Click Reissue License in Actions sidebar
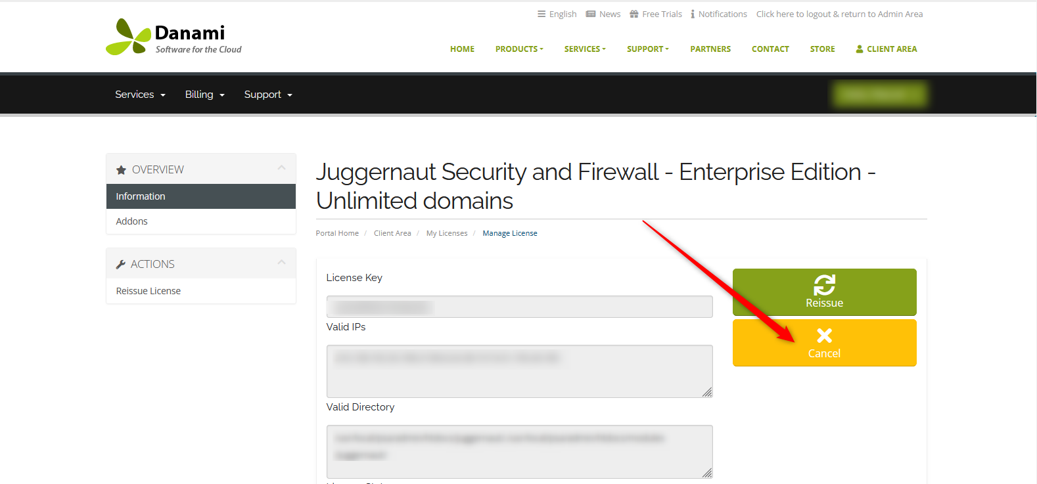Image resolution: width=1037 pixels, height=484 pixels. click(201, 291)
